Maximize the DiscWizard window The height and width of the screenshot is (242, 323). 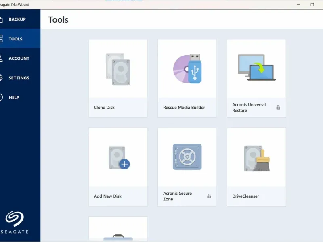[x=312, y=4]
